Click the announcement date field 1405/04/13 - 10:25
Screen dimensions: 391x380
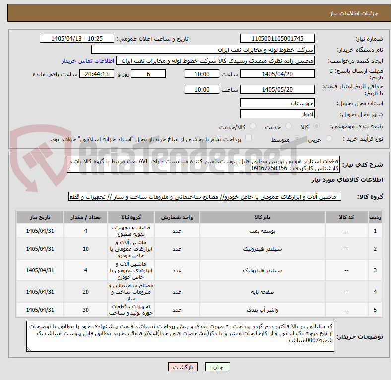[x=77, y=38]
